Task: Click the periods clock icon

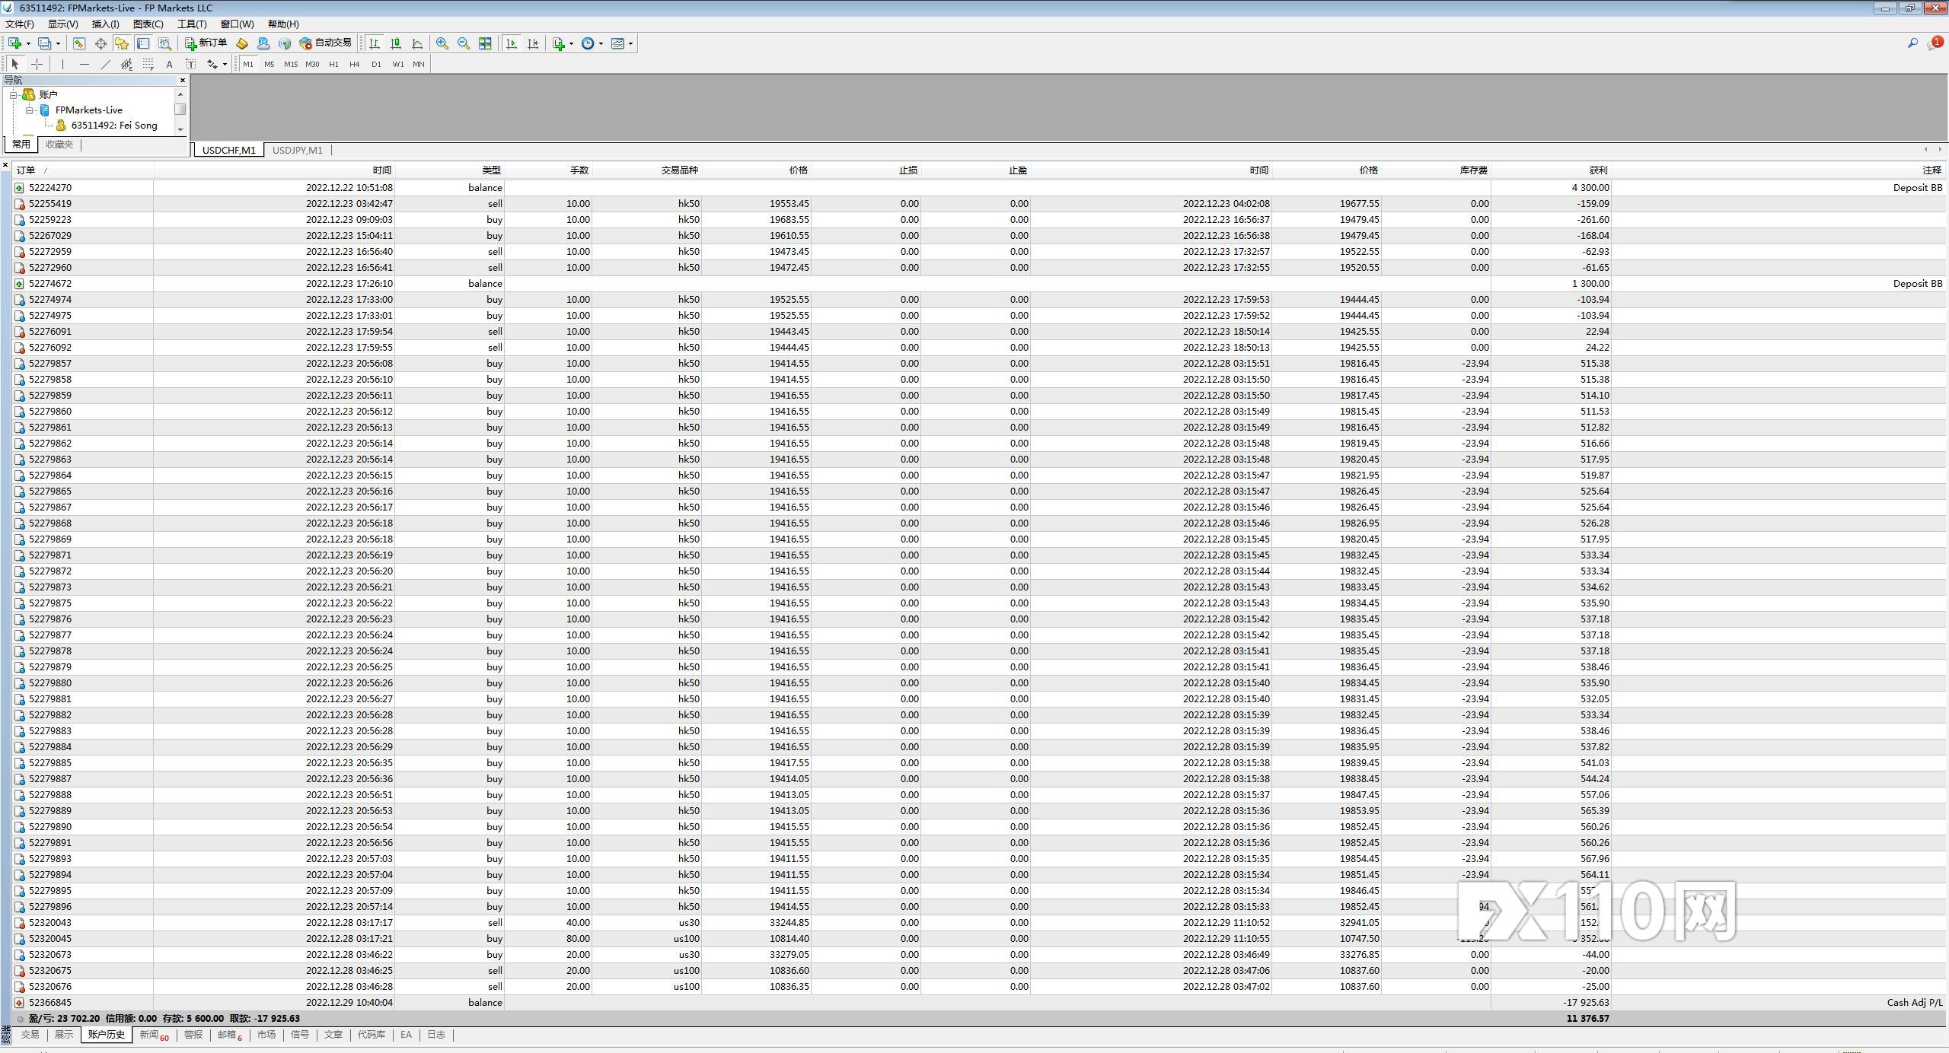Action: pyautogui.click(x=588, y=43)
